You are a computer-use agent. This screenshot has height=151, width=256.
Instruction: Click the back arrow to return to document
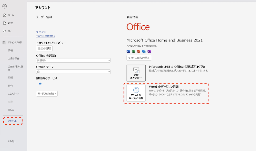coord(5,6)
